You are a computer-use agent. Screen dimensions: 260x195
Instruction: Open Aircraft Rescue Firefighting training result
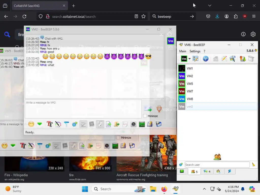[x=142, y=175]
